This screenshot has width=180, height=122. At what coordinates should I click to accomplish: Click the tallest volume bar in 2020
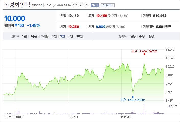coord(144,109)
